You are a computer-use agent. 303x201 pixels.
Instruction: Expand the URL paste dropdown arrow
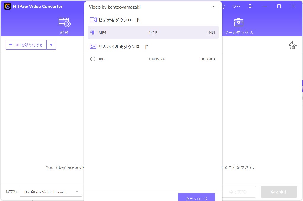pos(51,45)
